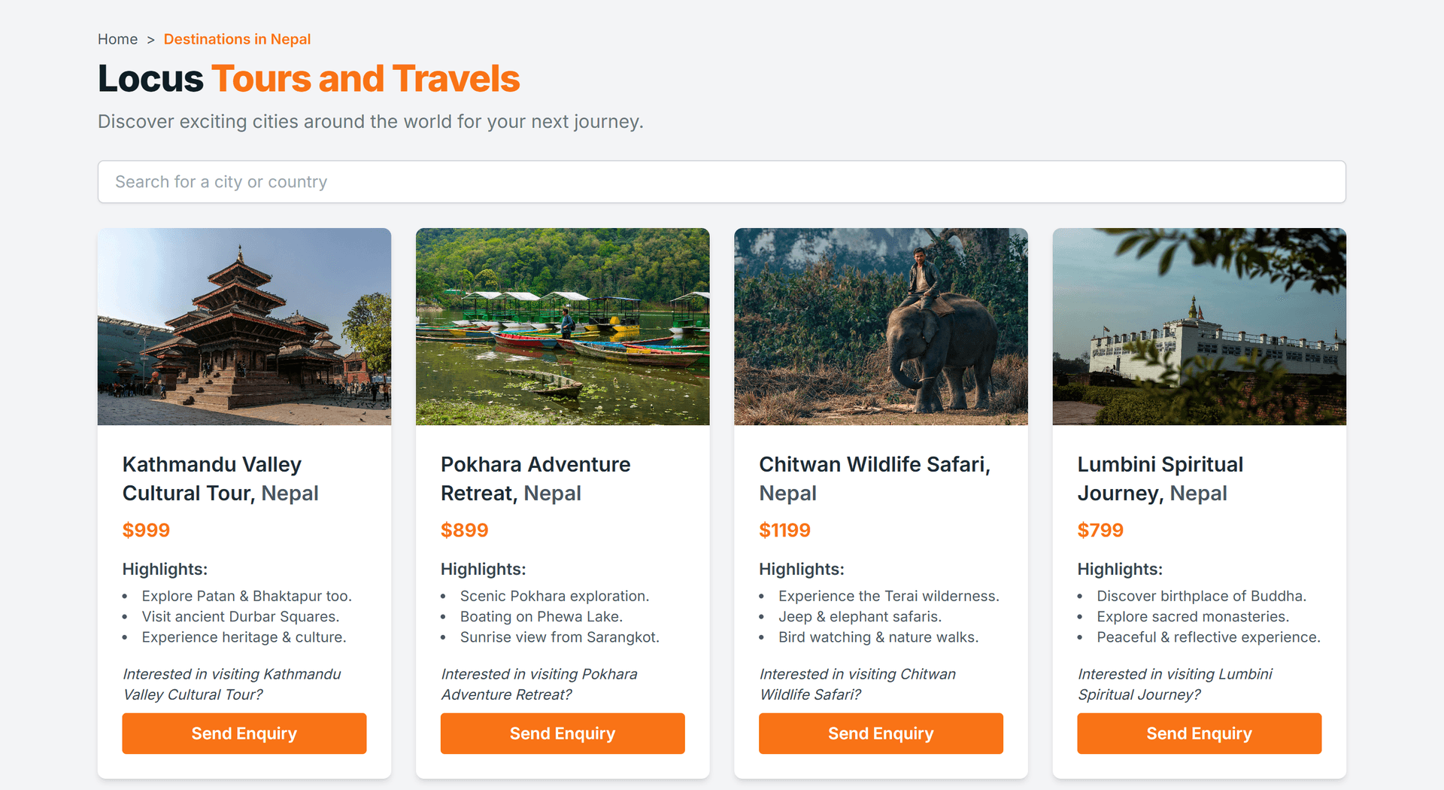Viewport: 1444px width, 790px height.
Task: Send enquiry for Pokhara Adventure Retreat
Action: click(563, 734)
